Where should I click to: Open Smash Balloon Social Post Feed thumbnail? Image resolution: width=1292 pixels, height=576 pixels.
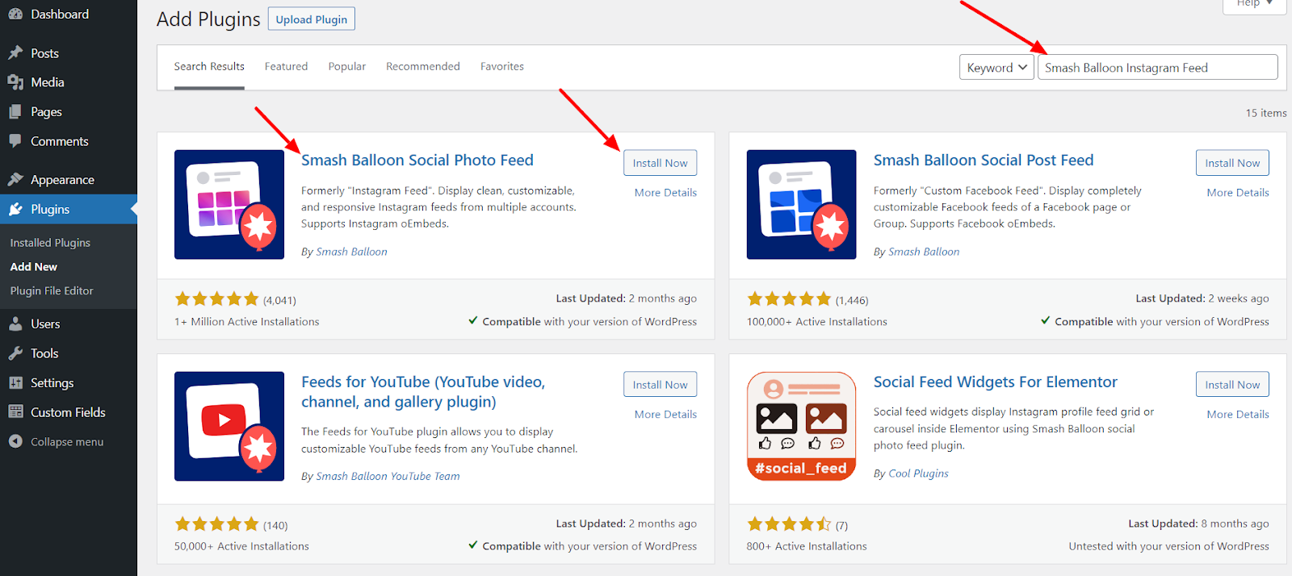[x=801, y=205]
